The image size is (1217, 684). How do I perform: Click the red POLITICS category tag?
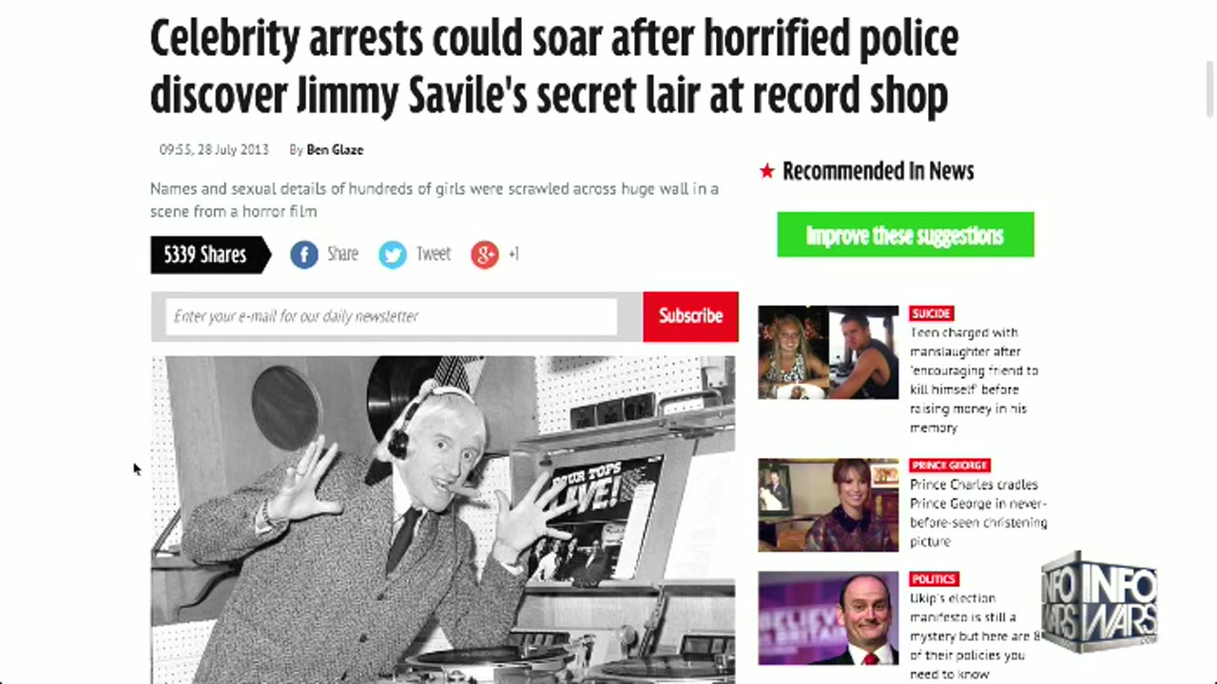point(934,579)
